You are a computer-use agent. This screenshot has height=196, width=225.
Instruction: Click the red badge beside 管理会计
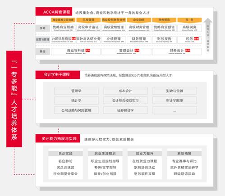pos(137,50)
